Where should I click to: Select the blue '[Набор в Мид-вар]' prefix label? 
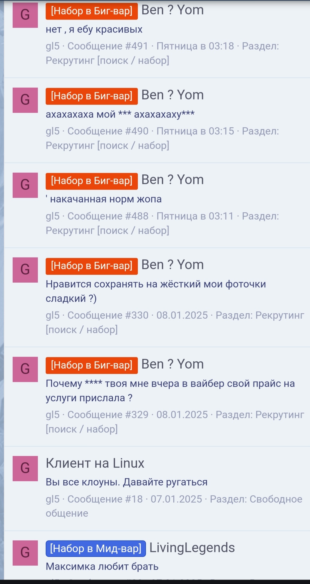tap(95, 548)
